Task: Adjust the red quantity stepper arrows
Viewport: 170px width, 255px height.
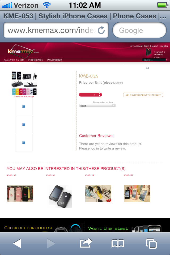Action: tap(99, 95)
